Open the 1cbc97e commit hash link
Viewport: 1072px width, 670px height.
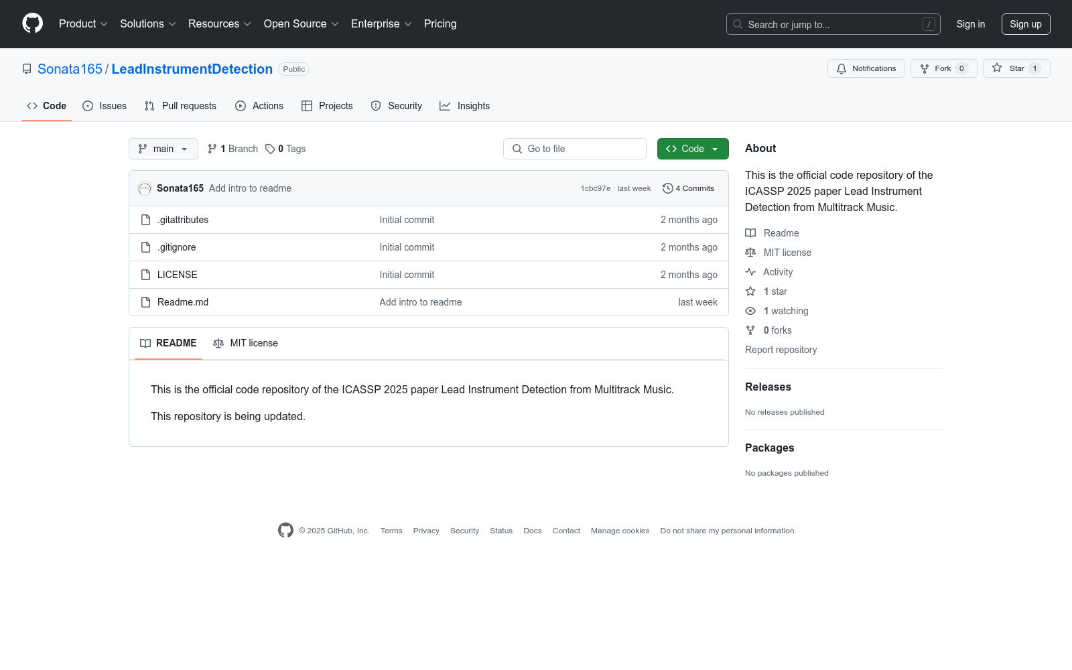click(596, 188)
